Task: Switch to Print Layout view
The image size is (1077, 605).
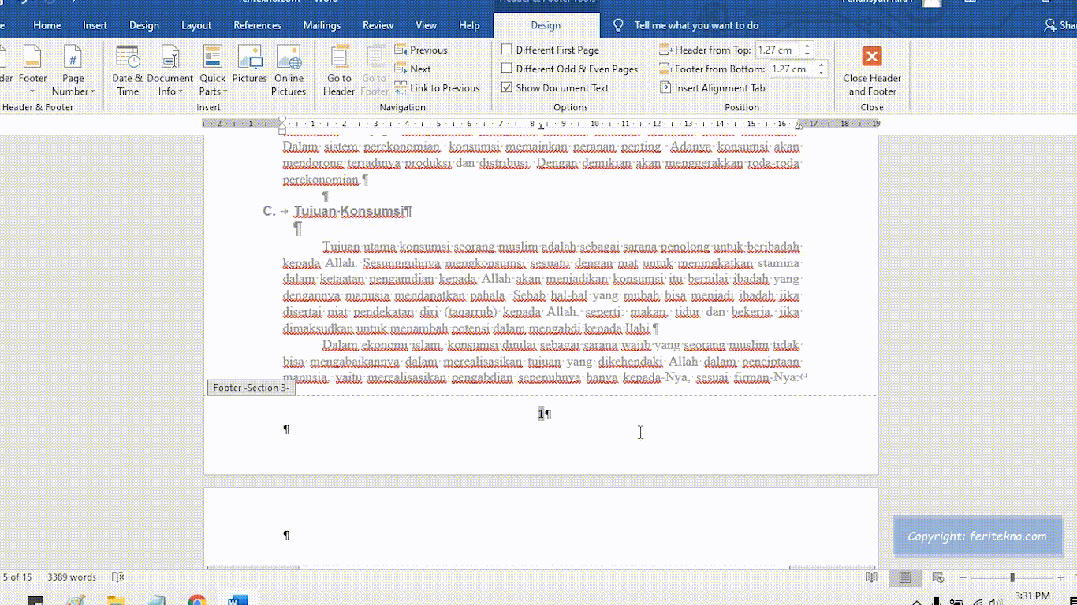Action: click(x=905, y=577)
